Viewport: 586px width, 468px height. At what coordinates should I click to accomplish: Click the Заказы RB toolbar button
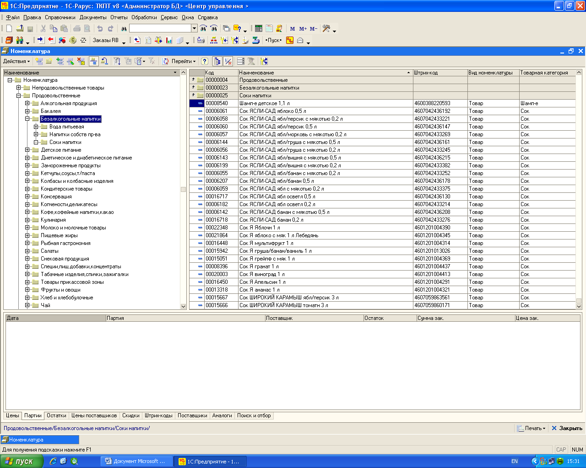[x=106, y=40]
